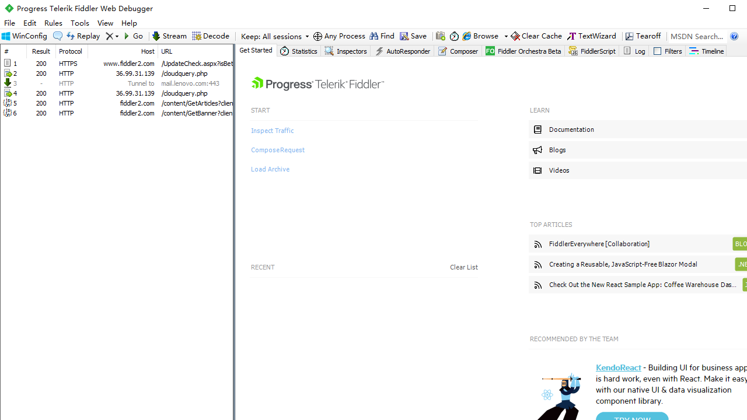747x420 pixels.
Task: Click the timer stopwatch toolbar icon
Action: pos(454,36)
